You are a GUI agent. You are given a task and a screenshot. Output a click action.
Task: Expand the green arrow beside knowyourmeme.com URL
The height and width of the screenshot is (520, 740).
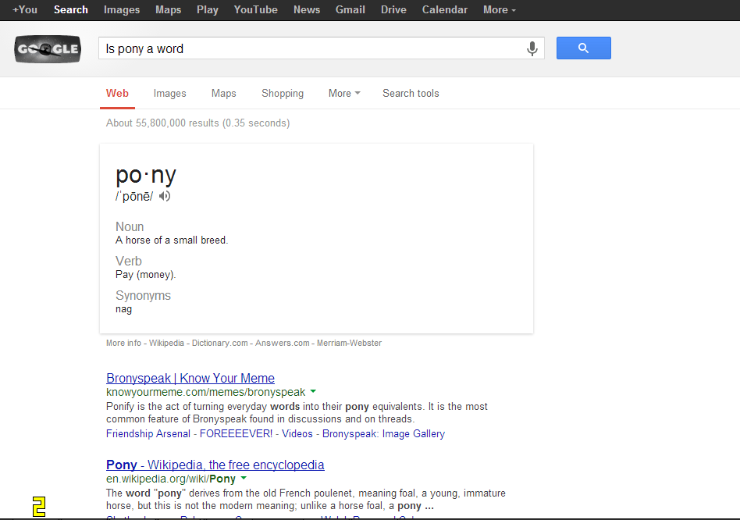point(313,391)
